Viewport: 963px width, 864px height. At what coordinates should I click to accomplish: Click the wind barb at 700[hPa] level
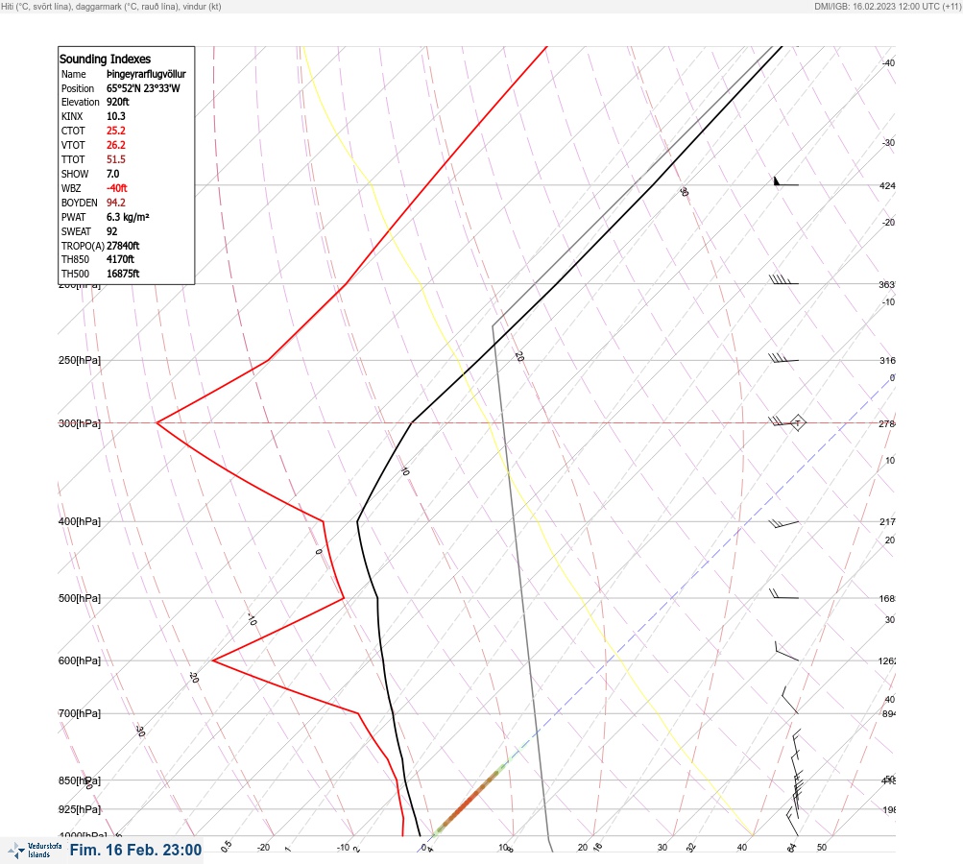(790, 700)
